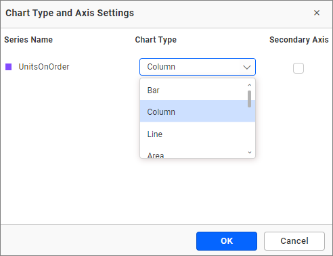Image resolution: width=333 pixels, height=256 pixels.
Task: Click the Secondary Axis column header
Action: point(299,40)
